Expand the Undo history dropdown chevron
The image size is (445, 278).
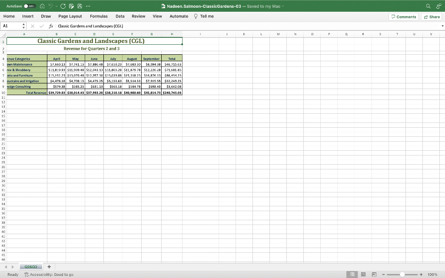(56, 6)
